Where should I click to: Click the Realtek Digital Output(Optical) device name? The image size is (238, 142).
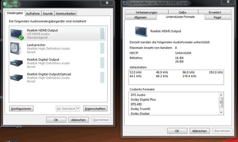(49, 74)
